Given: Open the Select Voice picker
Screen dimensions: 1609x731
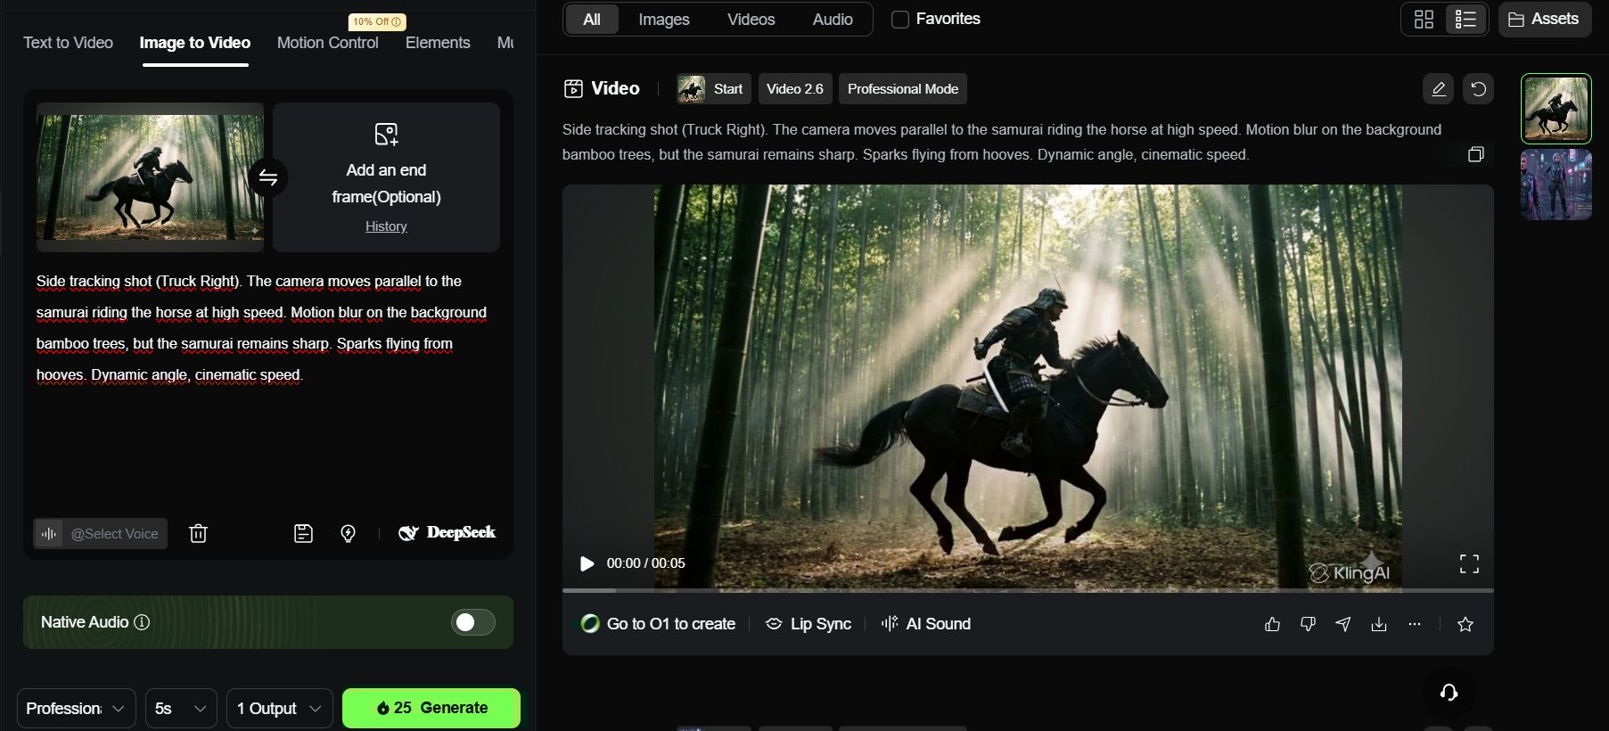Looking at the screenshot, I should (101, 533).
